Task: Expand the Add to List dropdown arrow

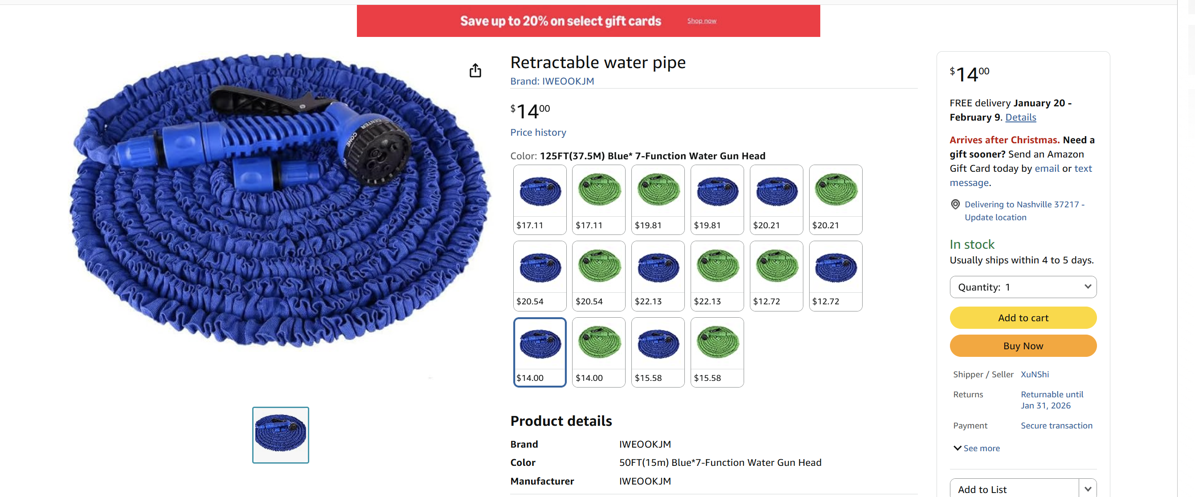Action: [1087, 489]
